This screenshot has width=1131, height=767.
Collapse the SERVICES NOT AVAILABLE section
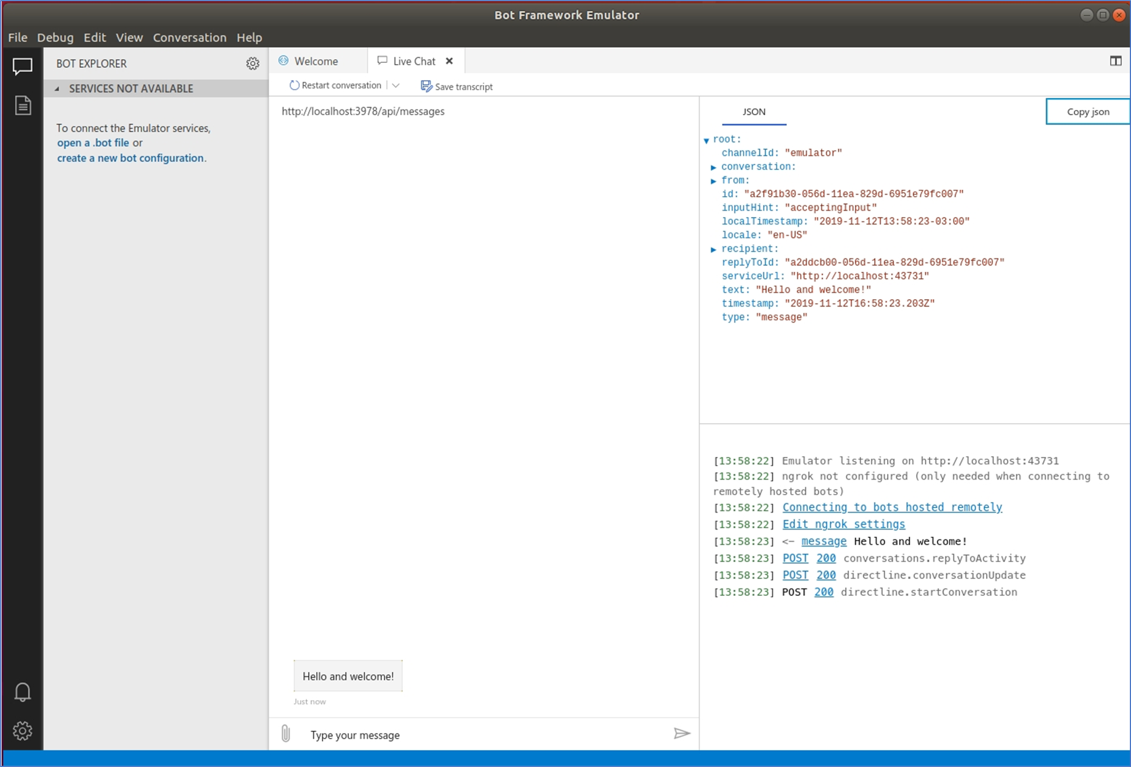tap(57, 88)
